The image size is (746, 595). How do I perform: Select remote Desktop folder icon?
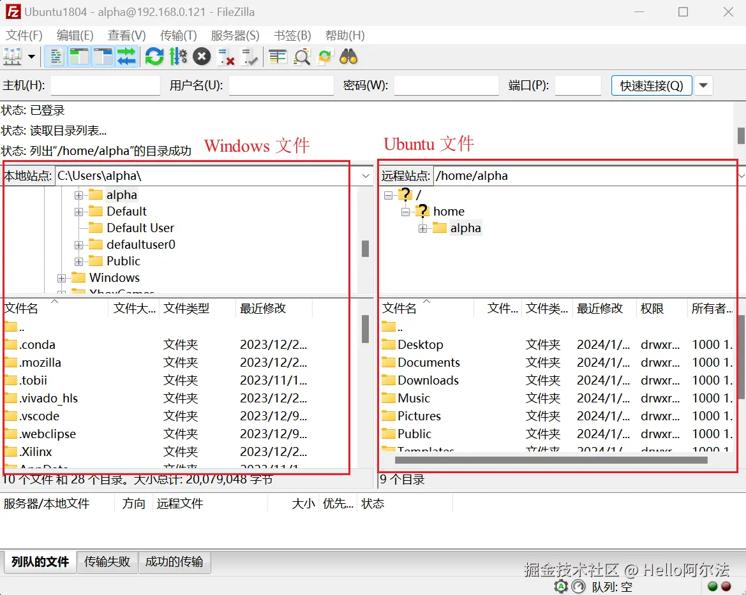point(388,344)
